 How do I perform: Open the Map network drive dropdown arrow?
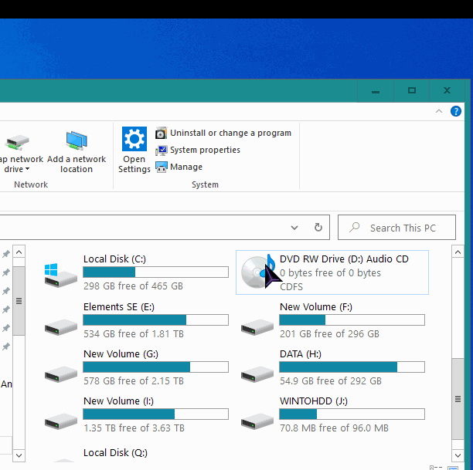[28, 170]
